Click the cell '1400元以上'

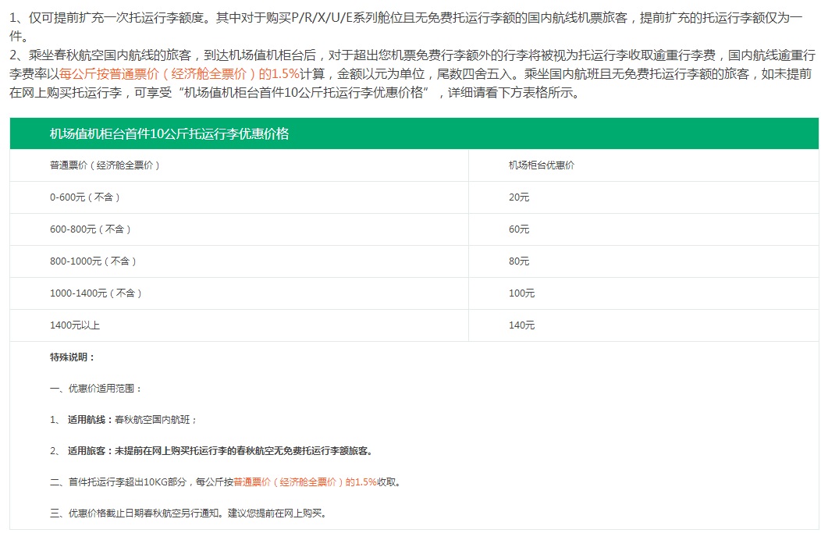[239, 325]
